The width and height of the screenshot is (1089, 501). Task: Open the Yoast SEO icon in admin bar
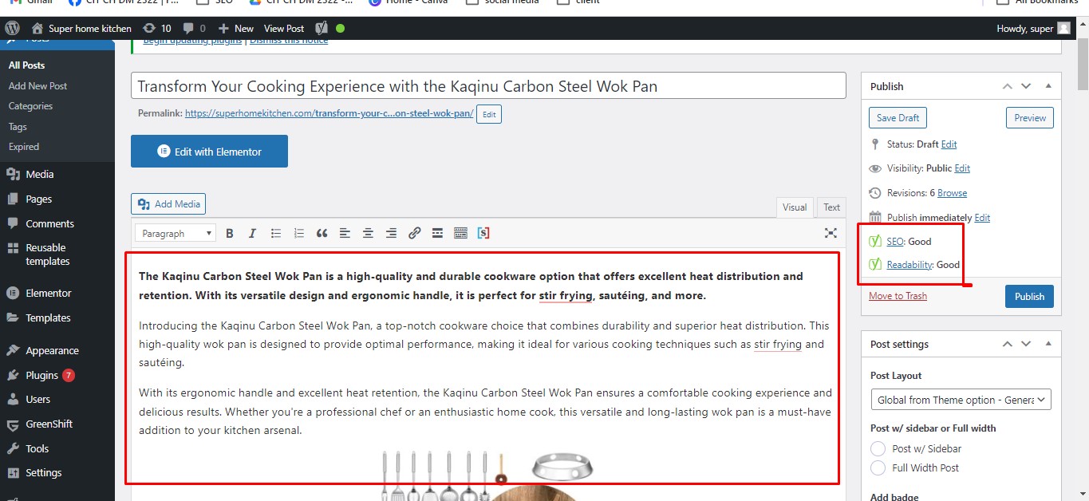pos(320,27)
